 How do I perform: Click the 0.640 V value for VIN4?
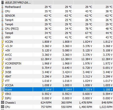(67, 68)
